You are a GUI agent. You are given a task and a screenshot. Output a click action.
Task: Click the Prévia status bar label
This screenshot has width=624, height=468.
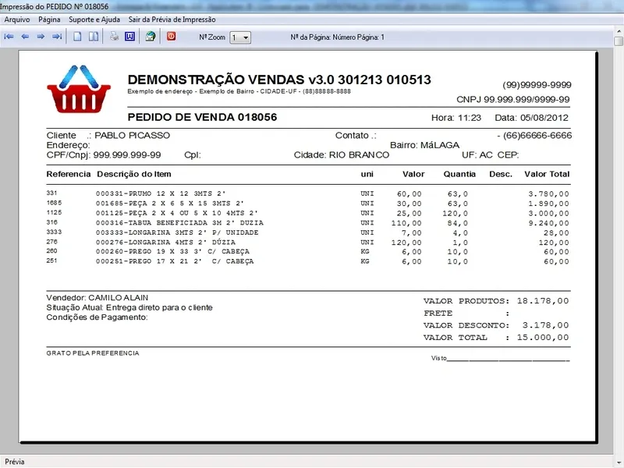click(x=15, y=462)
